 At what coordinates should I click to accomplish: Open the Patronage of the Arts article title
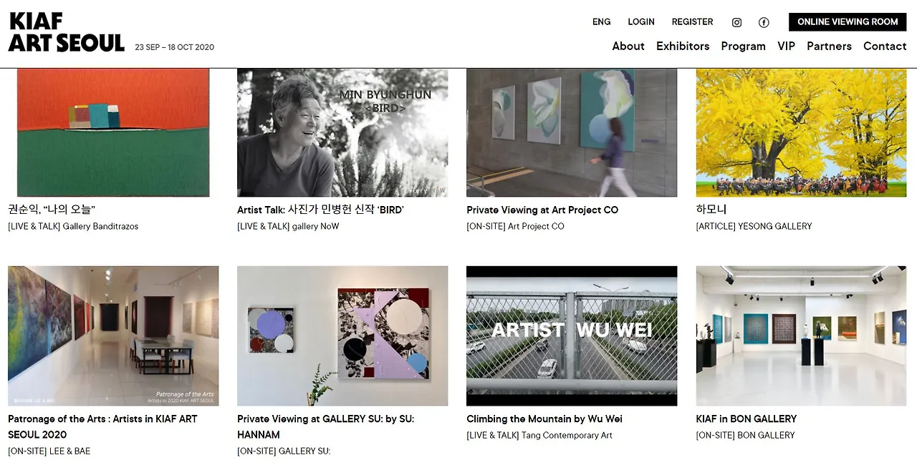tap(102, 426)
